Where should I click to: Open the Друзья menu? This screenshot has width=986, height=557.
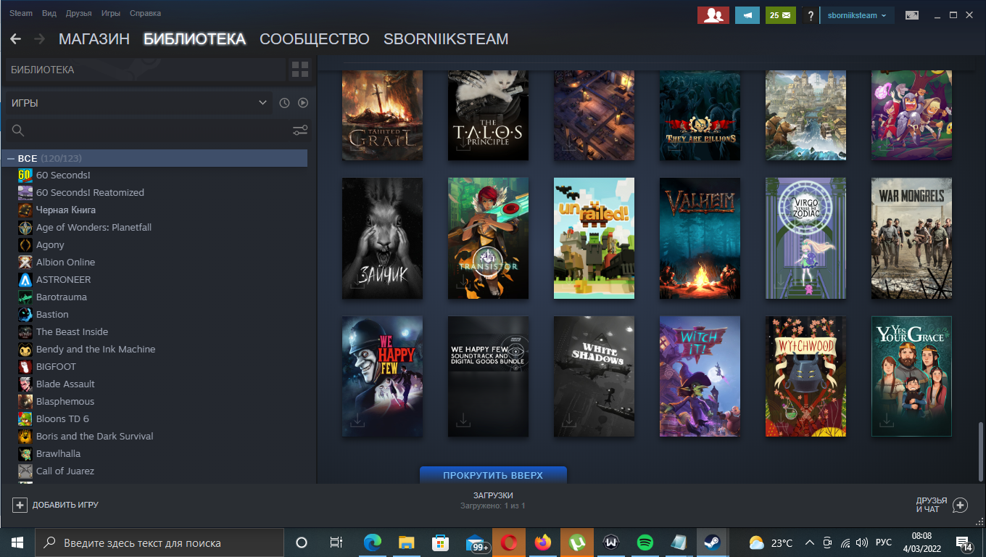(x=78, y=13)
